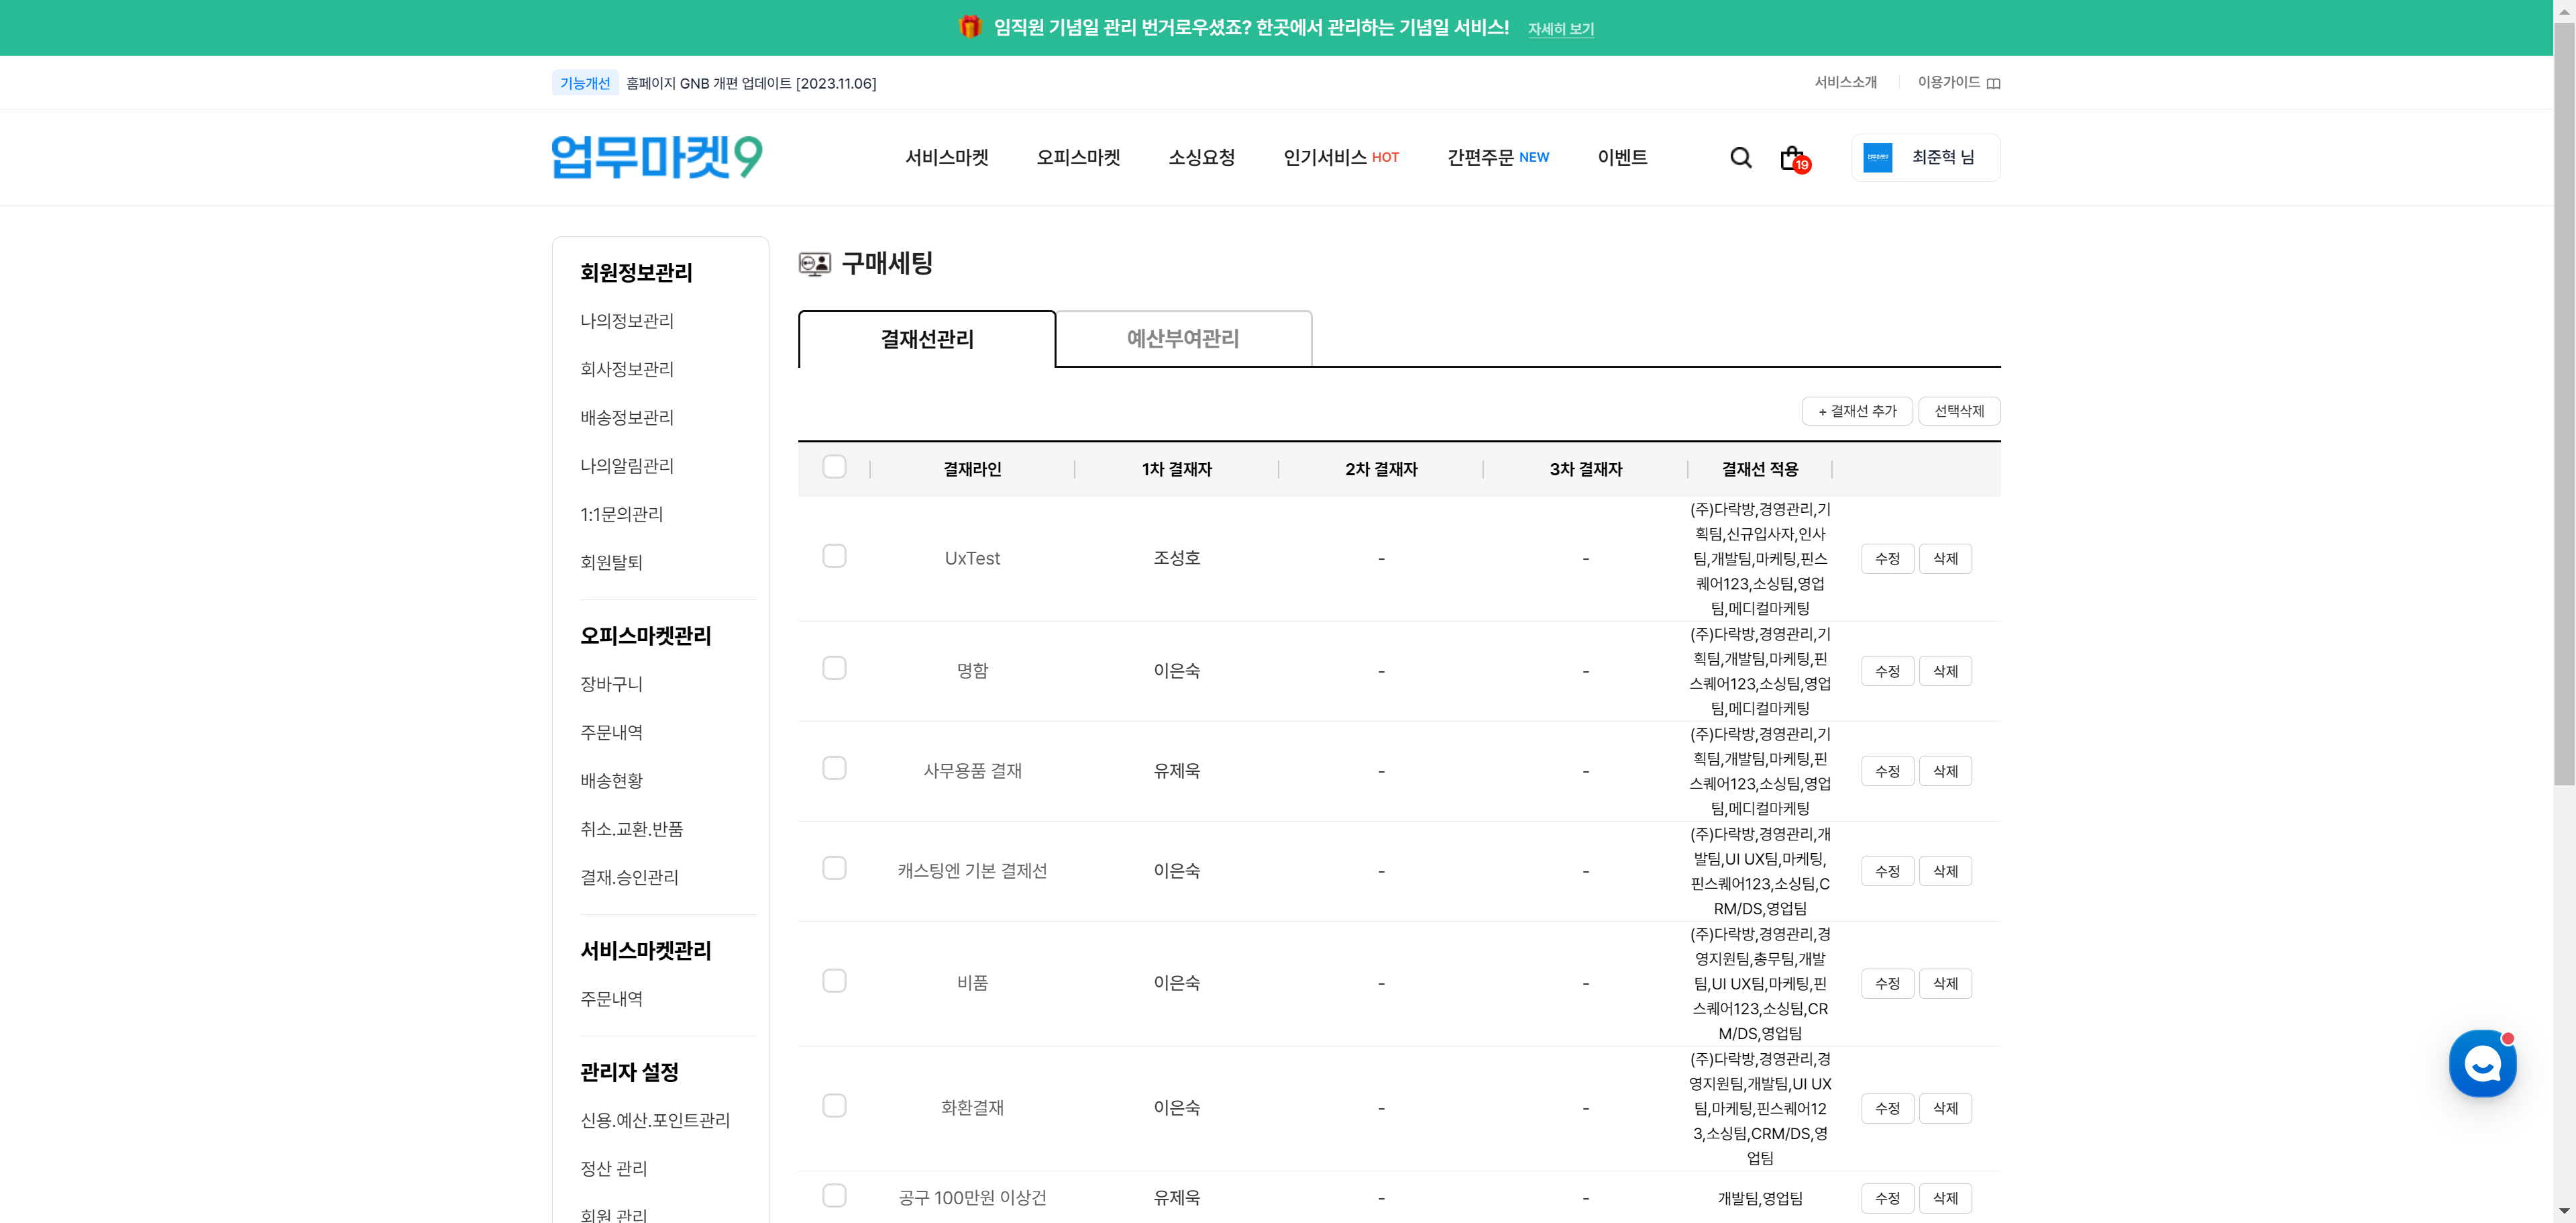Open the 최준혁 님 user menu
Screen dimensions: 2576x1223
[1925, 157]
